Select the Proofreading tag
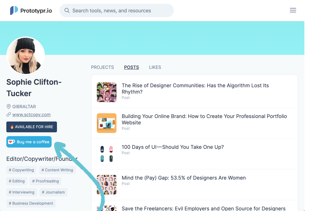The width and height of the screenshot is (312, 211). pyautogui.click(x=45, y=181)
